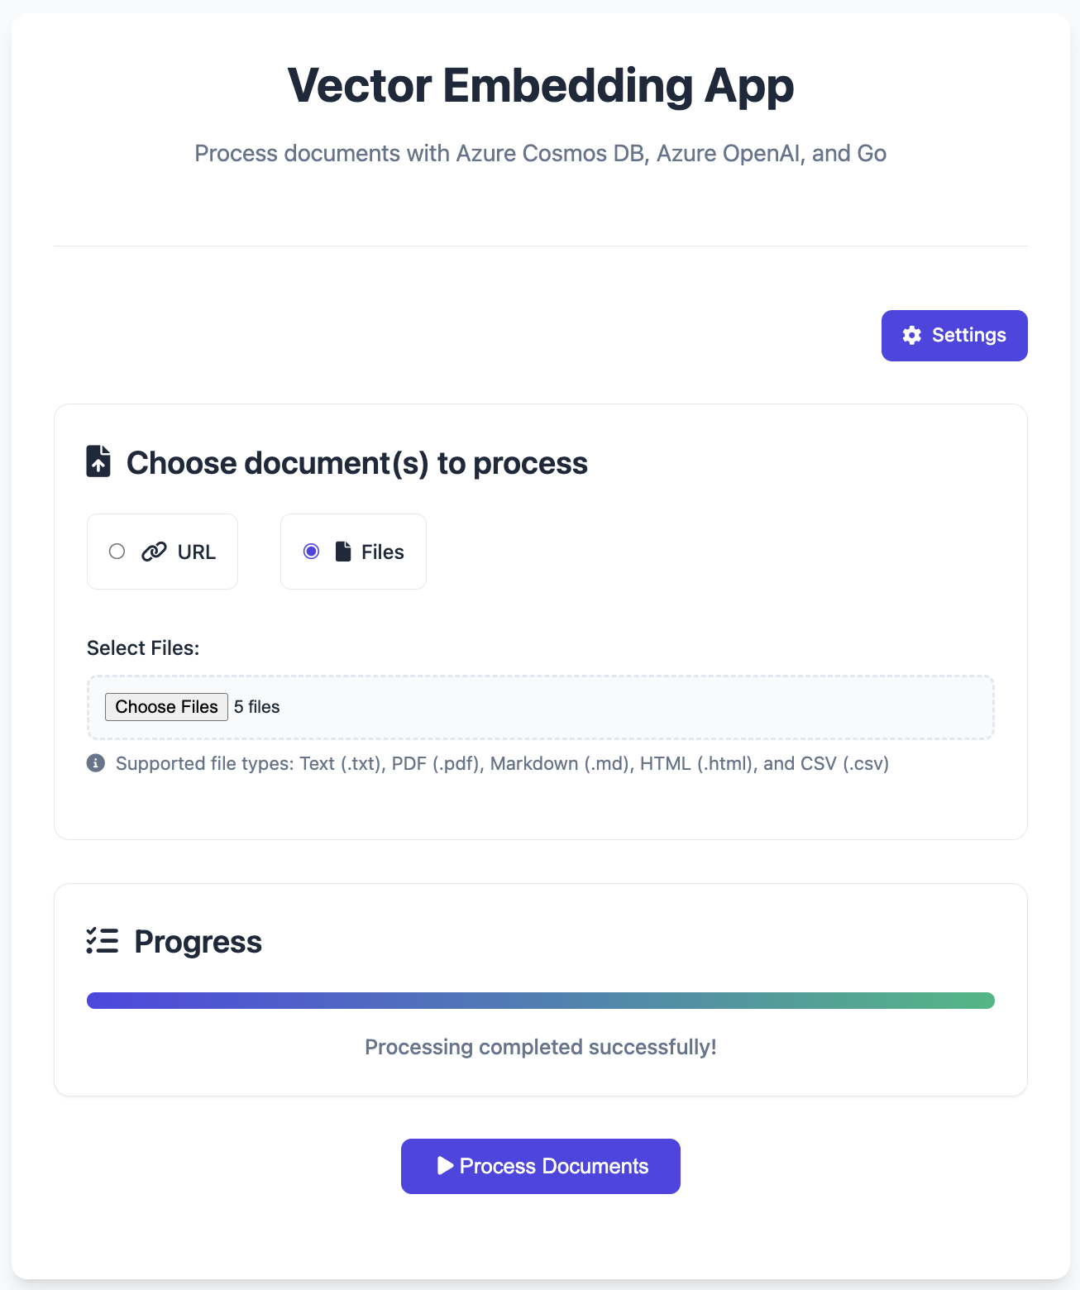Start processing with Process Documents text

tap(554, 1166)
